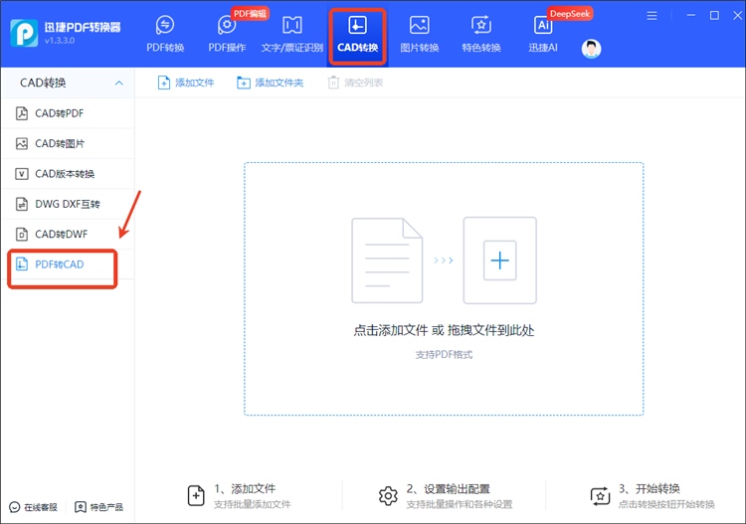Maximize the application window

[714, 16]
